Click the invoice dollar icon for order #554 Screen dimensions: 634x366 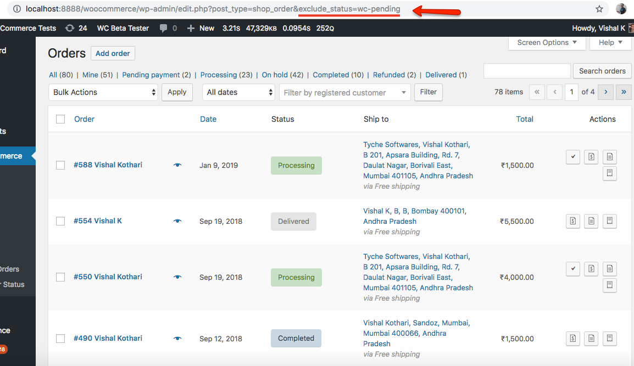(573, 221)
